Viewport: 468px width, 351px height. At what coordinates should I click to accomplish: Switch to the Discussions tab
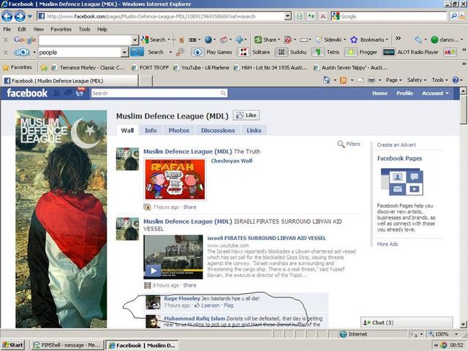pos(217,130)
